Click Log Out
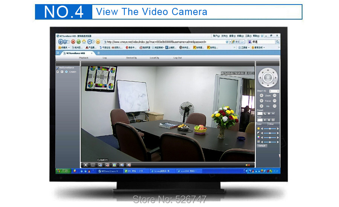The image size is (339, 207). point(177,58)
